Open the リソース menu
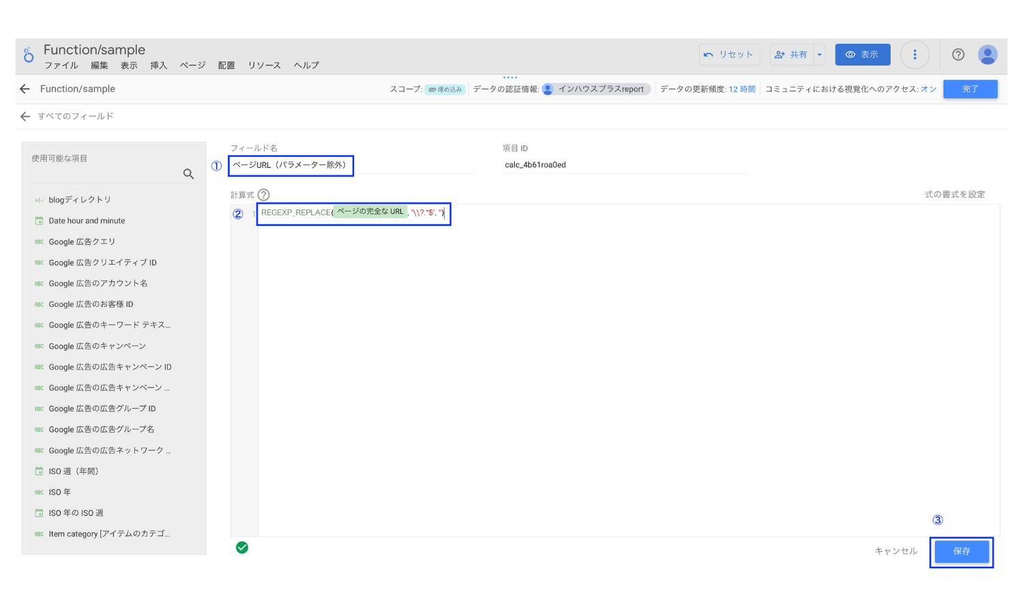The image size is (1023, 614). pyautogui.click(x=264, y=65)
